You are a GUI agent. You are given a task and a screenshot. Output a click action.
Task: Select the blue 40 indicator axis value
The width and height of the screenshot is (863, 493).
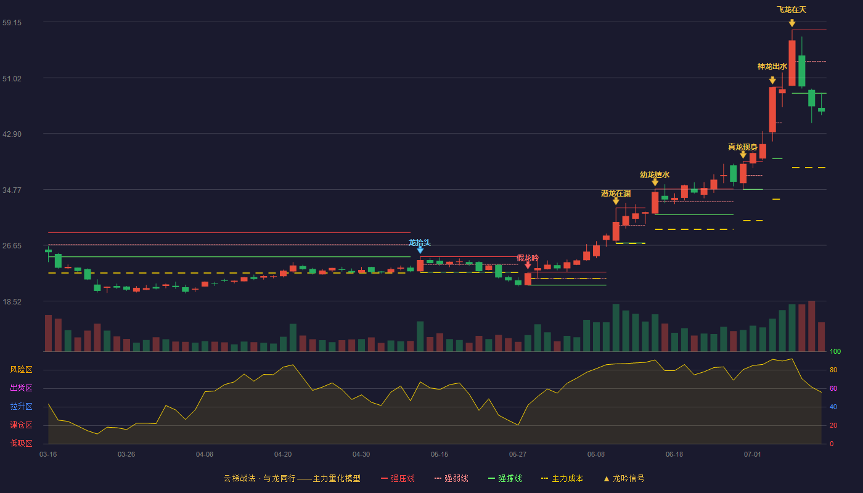pos(833,407)
